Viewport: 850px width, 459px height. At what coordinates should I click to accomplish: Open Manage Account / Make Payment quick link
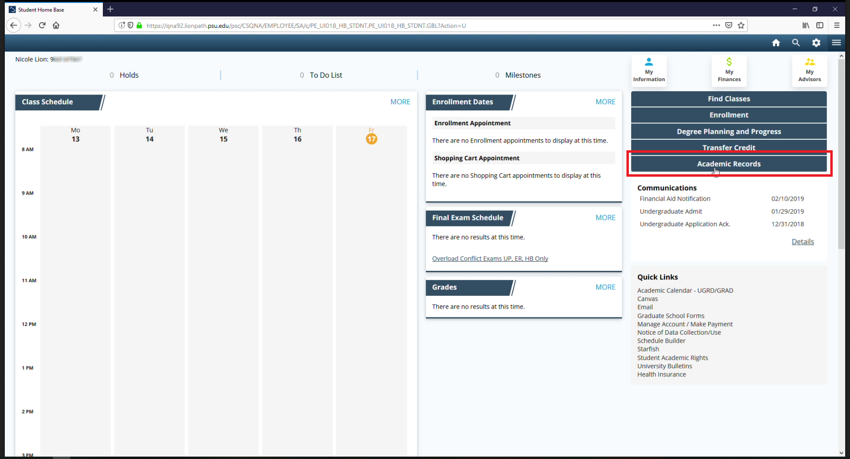685,324
